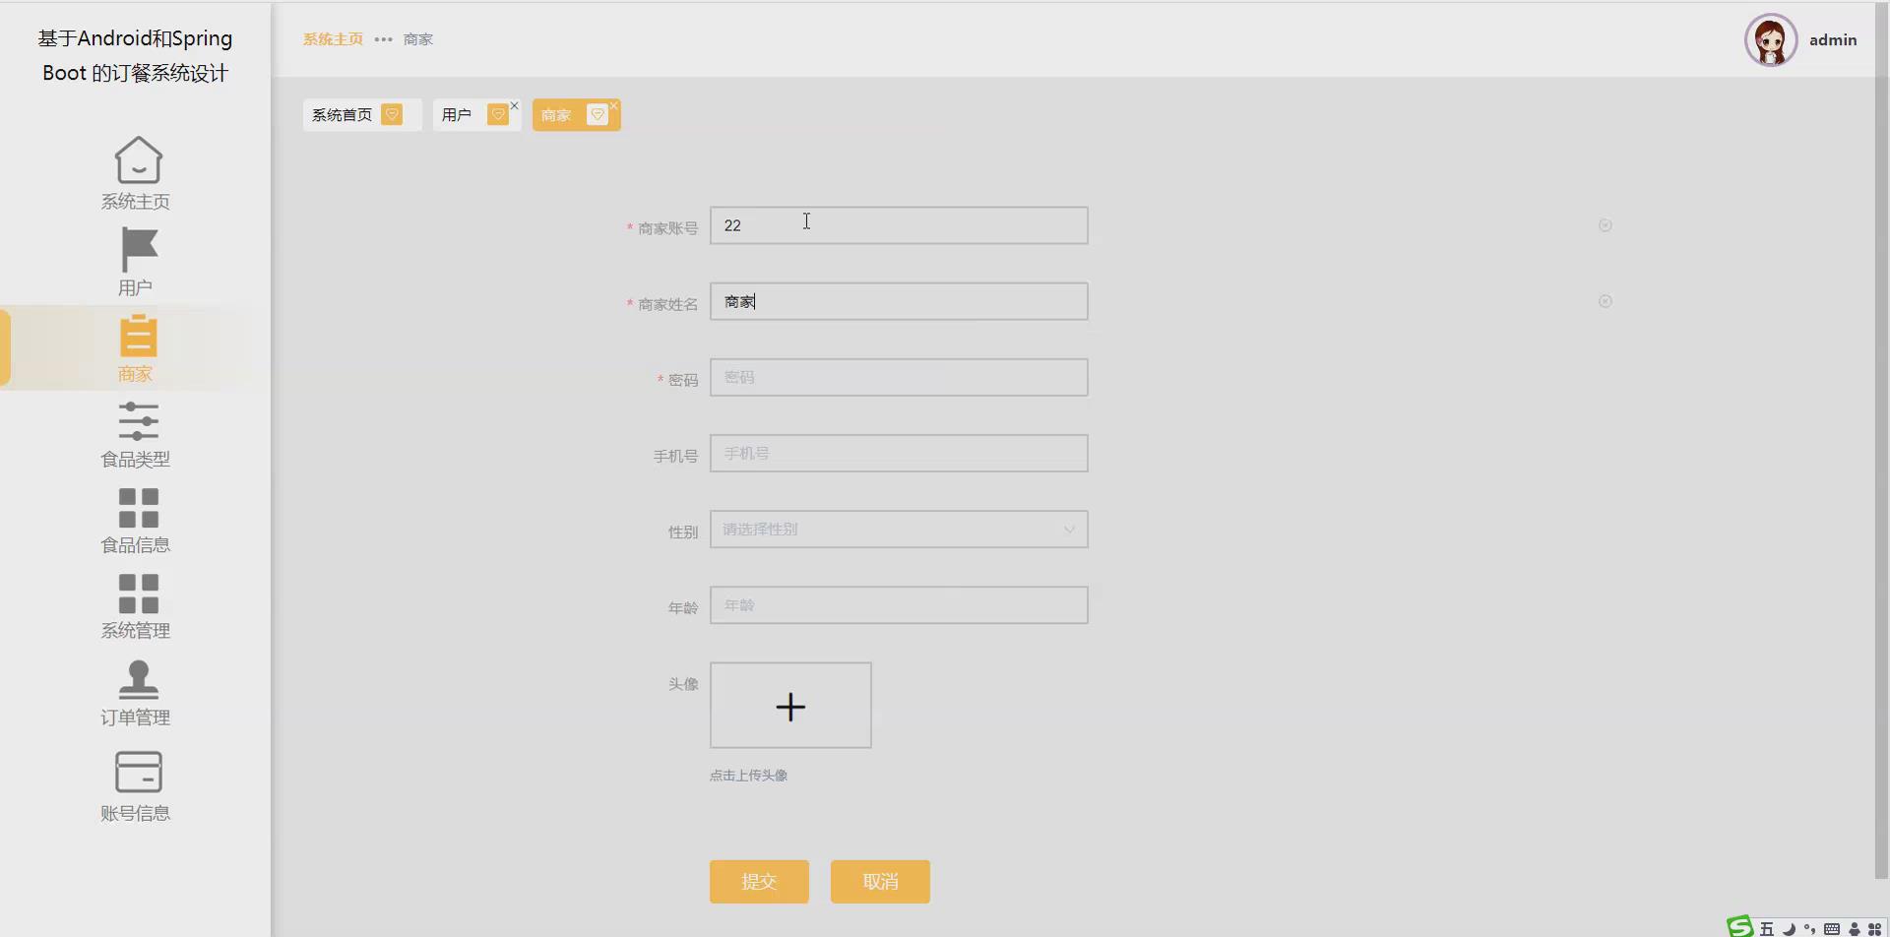Switch to the 用户 tab

pos(476,115)
